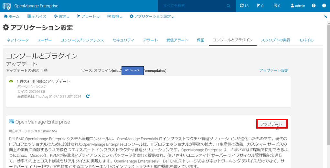Click the 最終更新日 timestamp text
Image resolution: width=330 pixels, height=168 pixels.
(49, 96)
